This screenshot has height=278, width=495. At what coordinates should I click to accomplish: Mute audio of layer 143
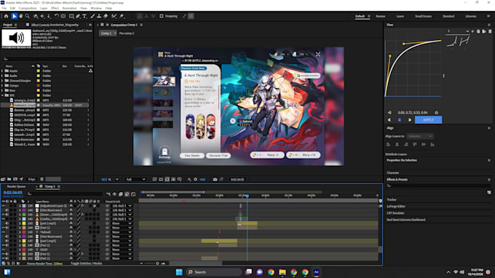click(7, 223)
